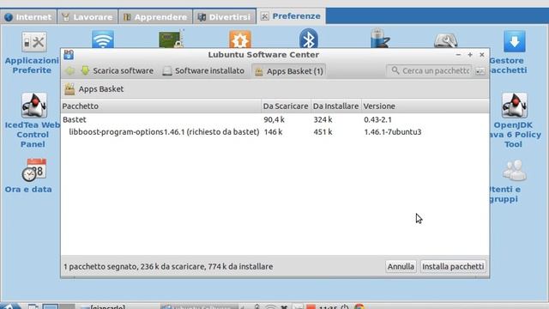Click the 90,4 k download size cell

(274, 119)
